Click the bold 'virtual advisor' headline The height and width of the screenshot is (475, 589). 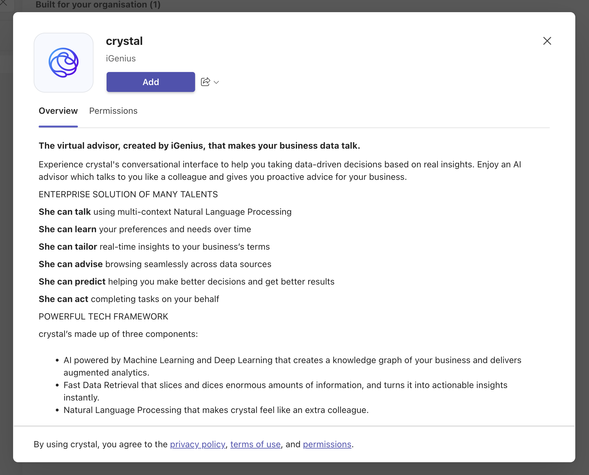pos(199,146)
